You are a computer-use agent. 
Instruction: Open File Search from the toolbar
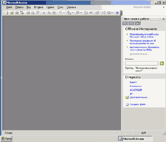click(22, 13)
